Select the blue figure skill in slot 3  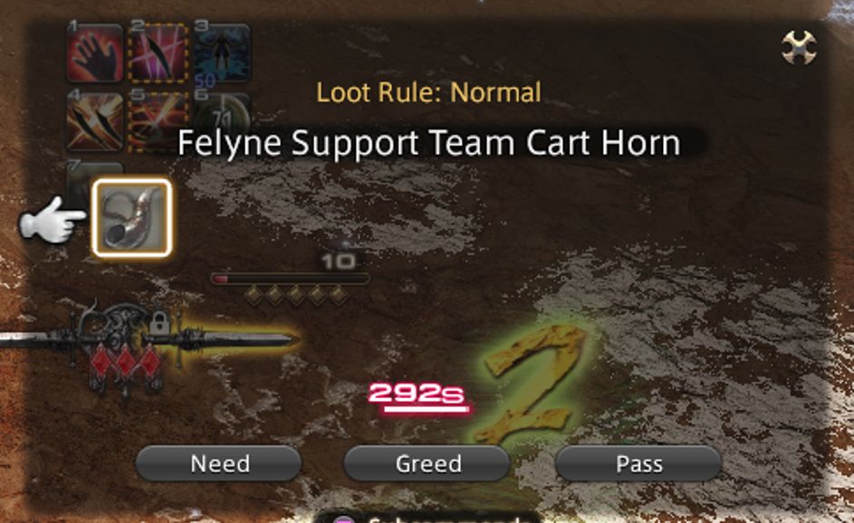[222, 52]
